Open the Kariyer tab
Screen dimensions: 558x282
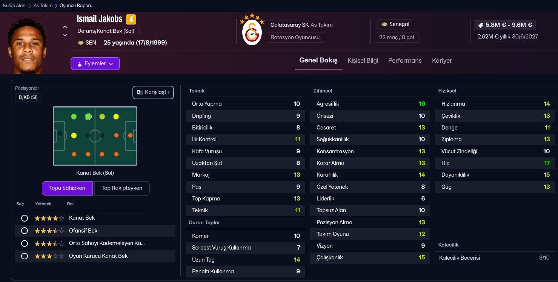[x=442, y=60]
